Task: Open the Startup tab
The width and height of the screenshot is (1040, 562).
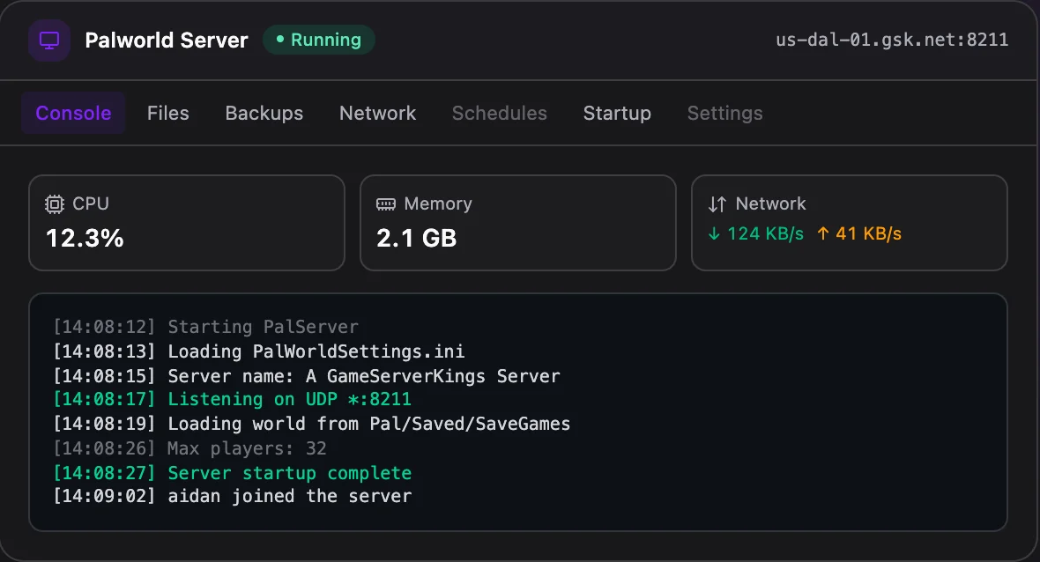Action: (617, 114)
